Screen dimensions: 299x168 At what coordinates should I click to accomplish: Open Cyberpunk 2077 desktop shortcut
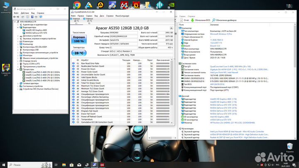click(6, 70)
